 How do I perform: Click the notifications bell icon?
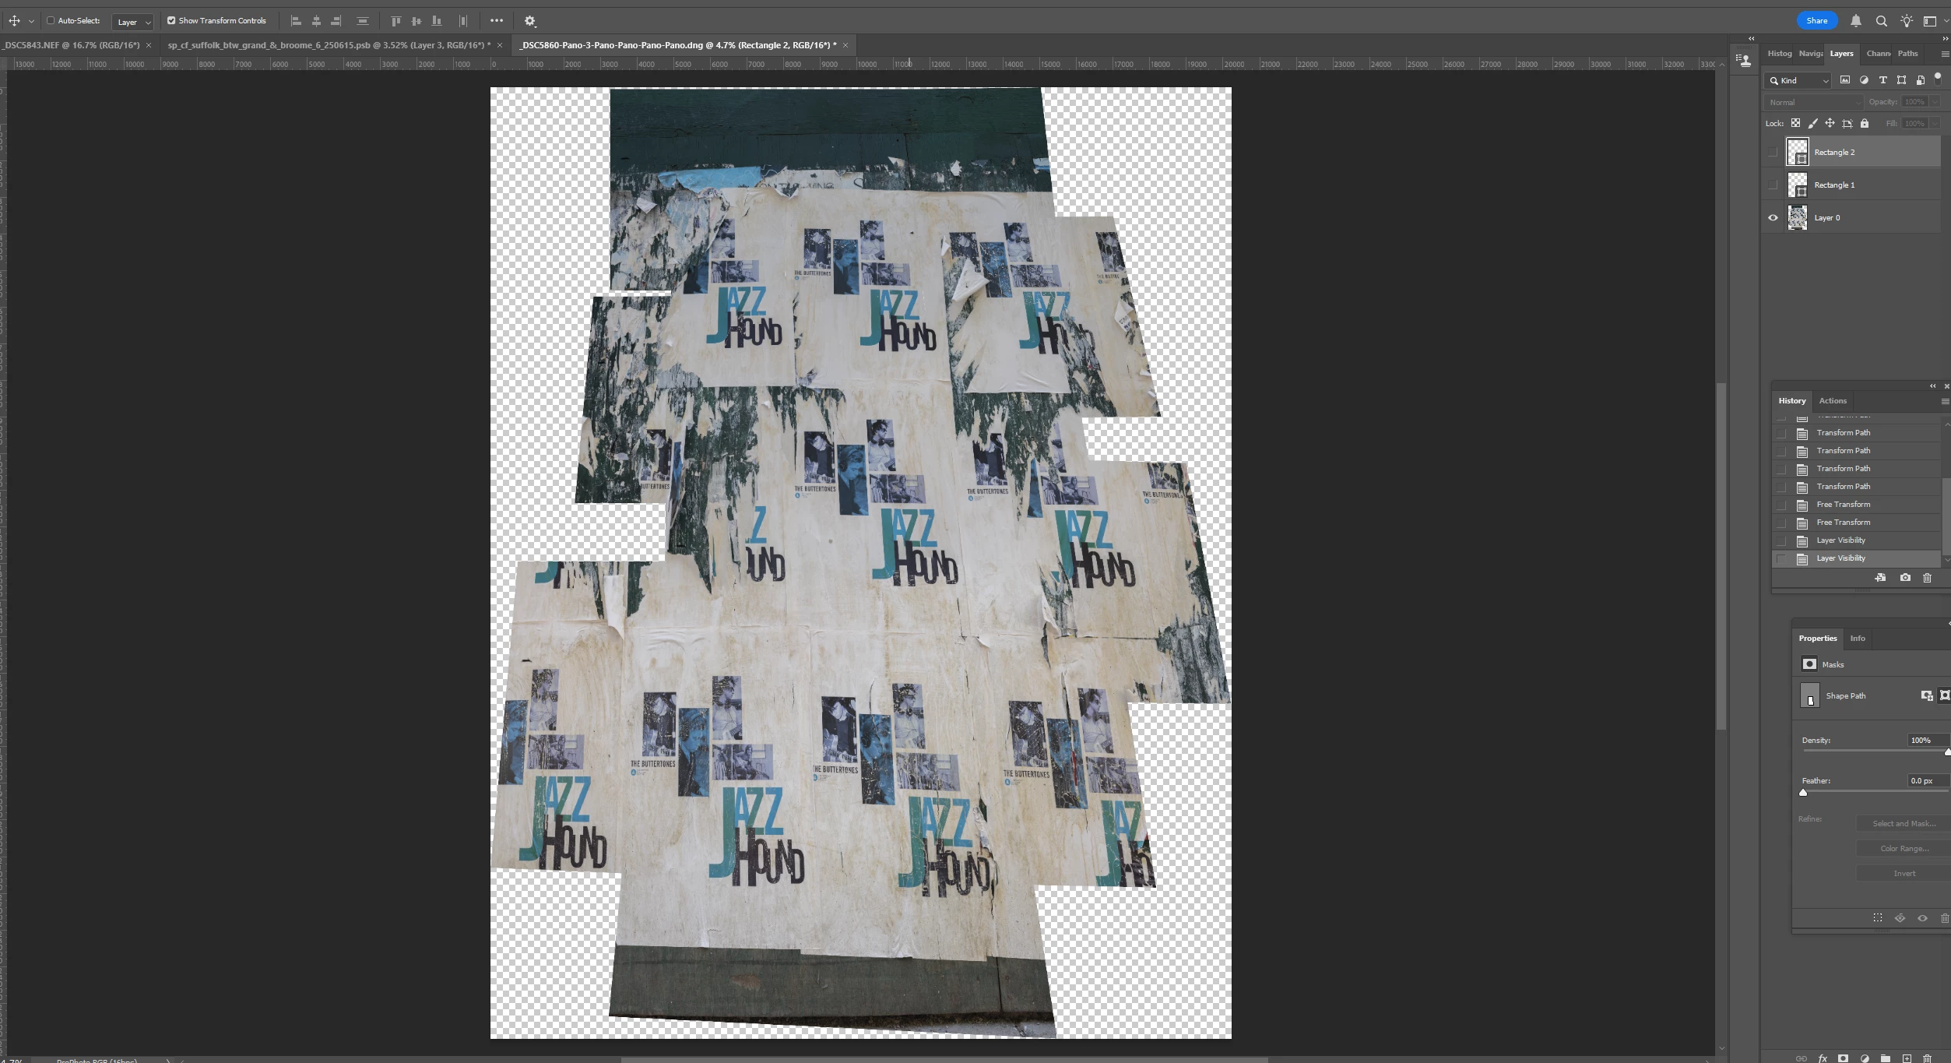click(1856, 21)
